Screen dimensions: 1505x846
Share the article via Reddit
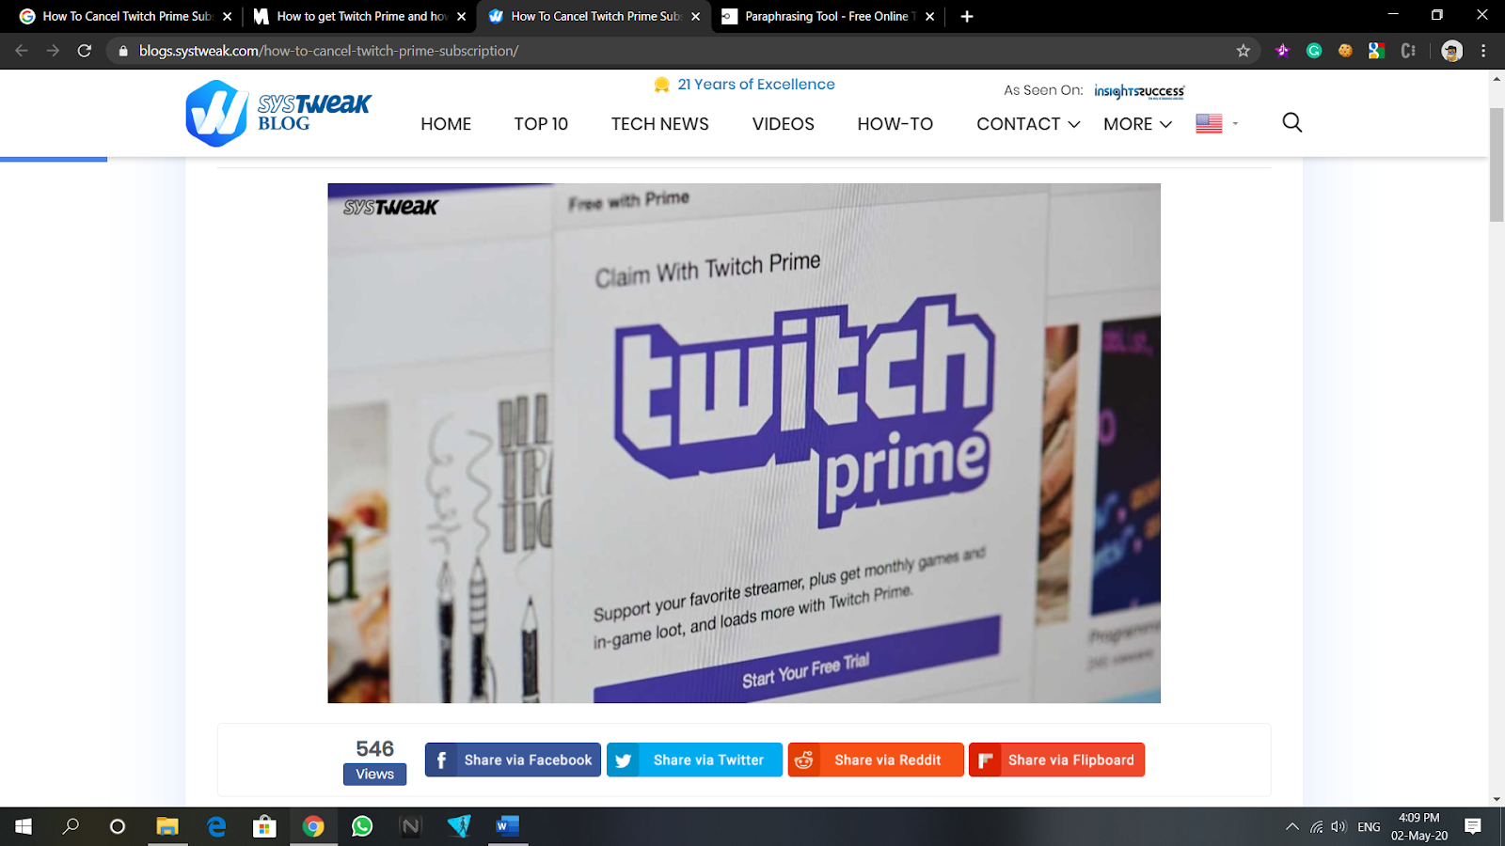[x=876, y=760]
